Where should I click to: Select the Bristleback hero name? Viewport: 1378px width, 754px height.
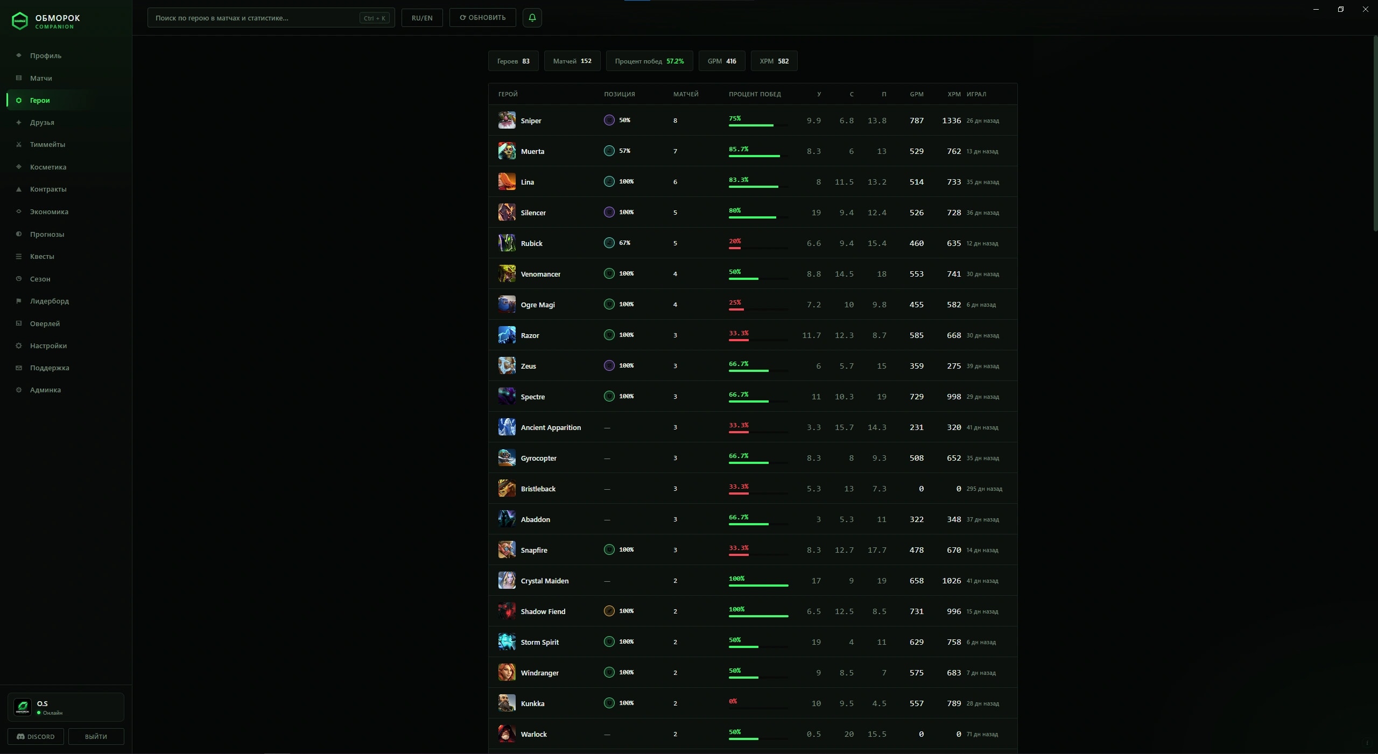(x=538, y=489)
